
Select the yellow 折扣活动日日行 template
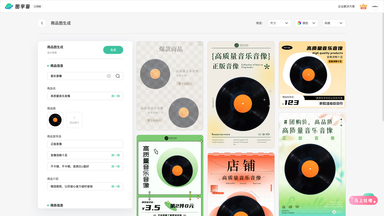tap(312, 75)
